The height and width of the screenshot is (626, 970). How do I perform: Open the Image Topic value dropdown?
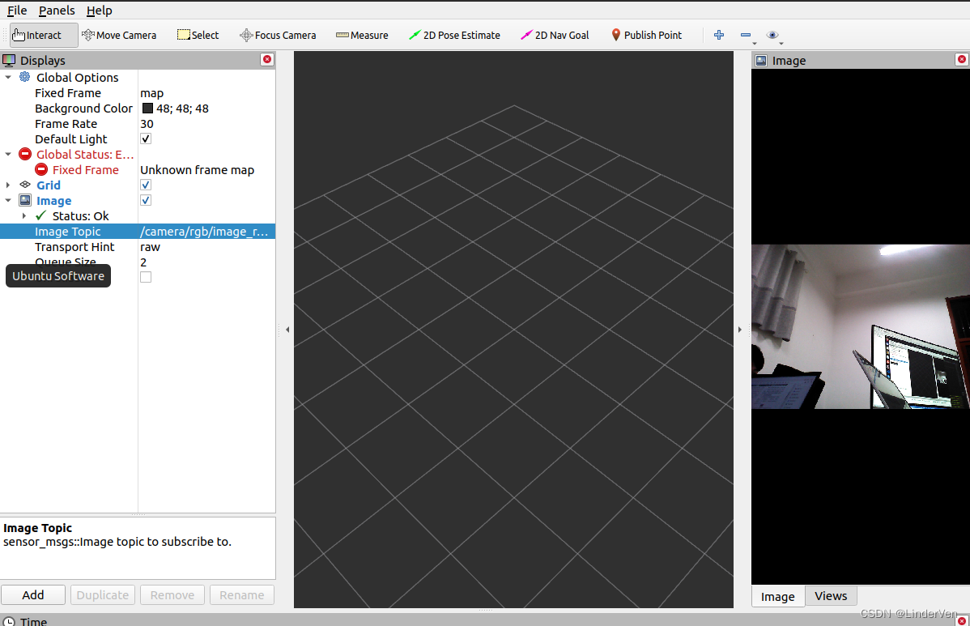(x=206, y=232)
